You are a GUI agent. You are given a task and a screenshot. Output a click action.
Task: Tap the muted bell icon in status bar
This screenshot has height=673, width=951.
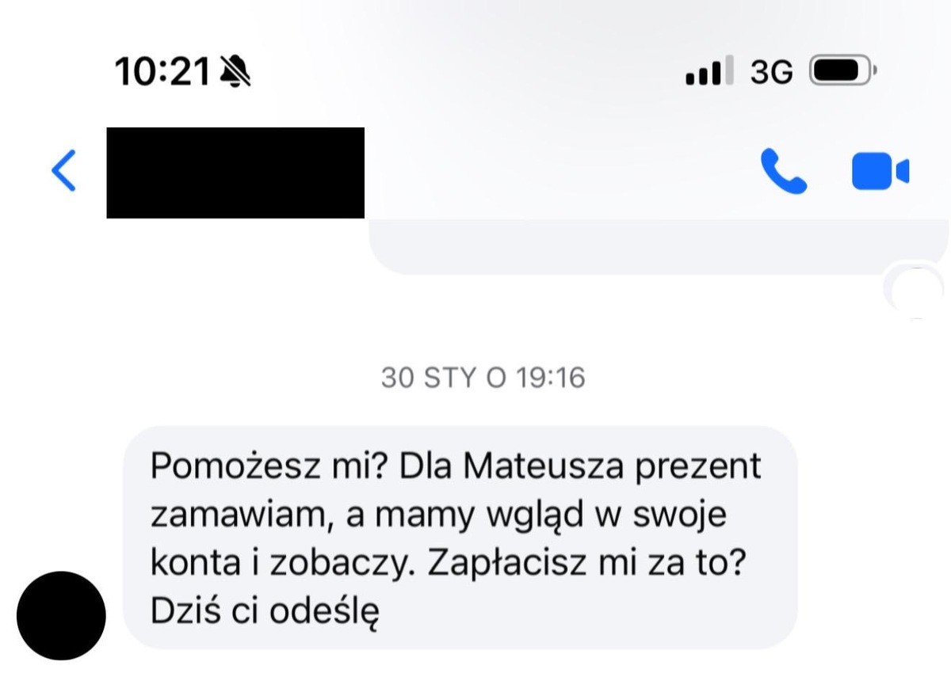(x=235, y=72)
